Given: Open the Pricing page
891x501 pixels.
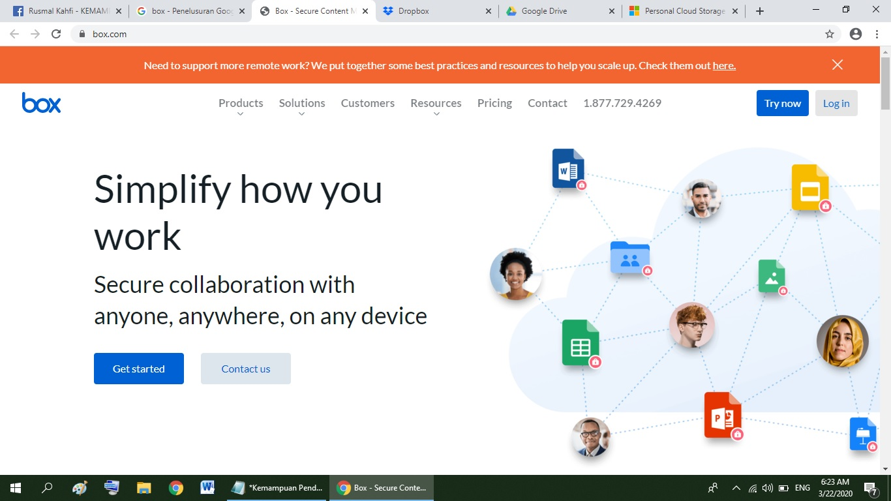Looking at the screenshot, I should (x=494, y=103).
